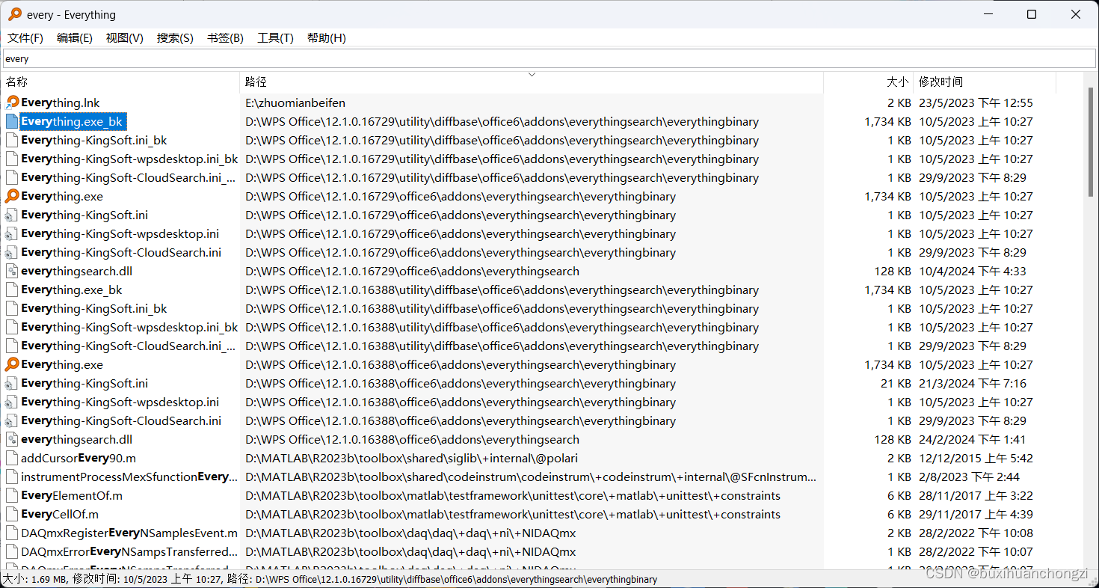Viewport: 1099px width, 588px height.
Task: Click date 29/11/2017 上午 4:39
Action: coord(976,514)
